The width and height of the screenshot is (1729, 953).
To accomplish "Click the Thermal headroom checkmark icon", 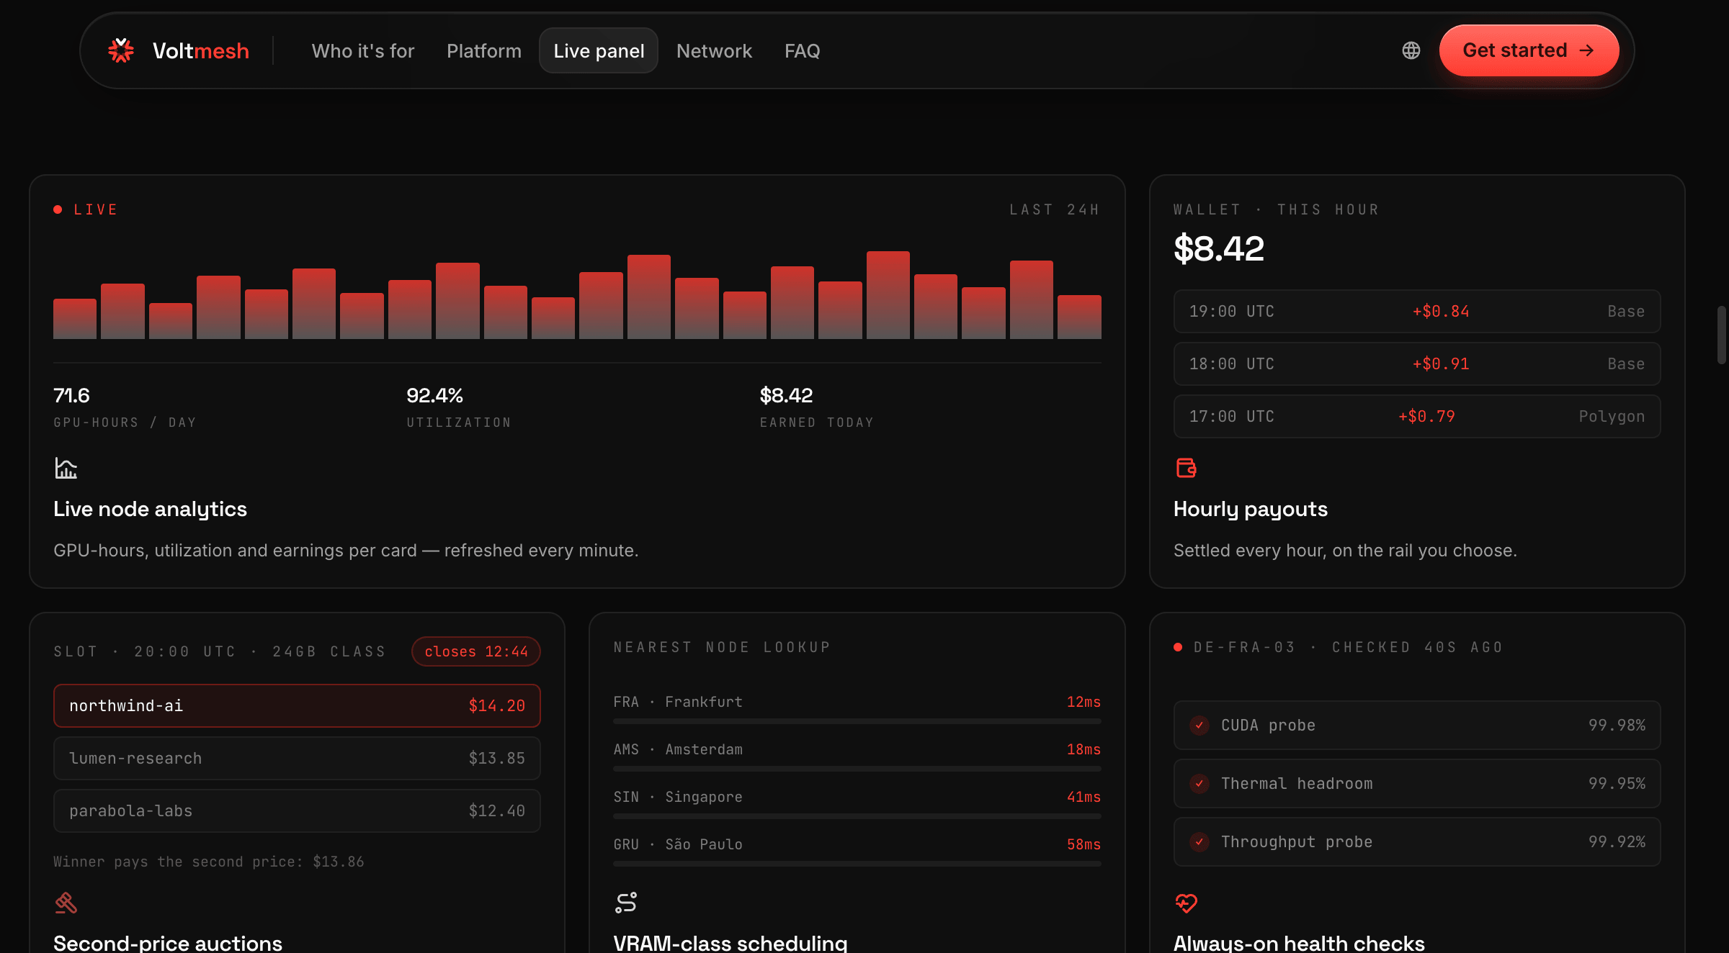I will point(1199,784).
